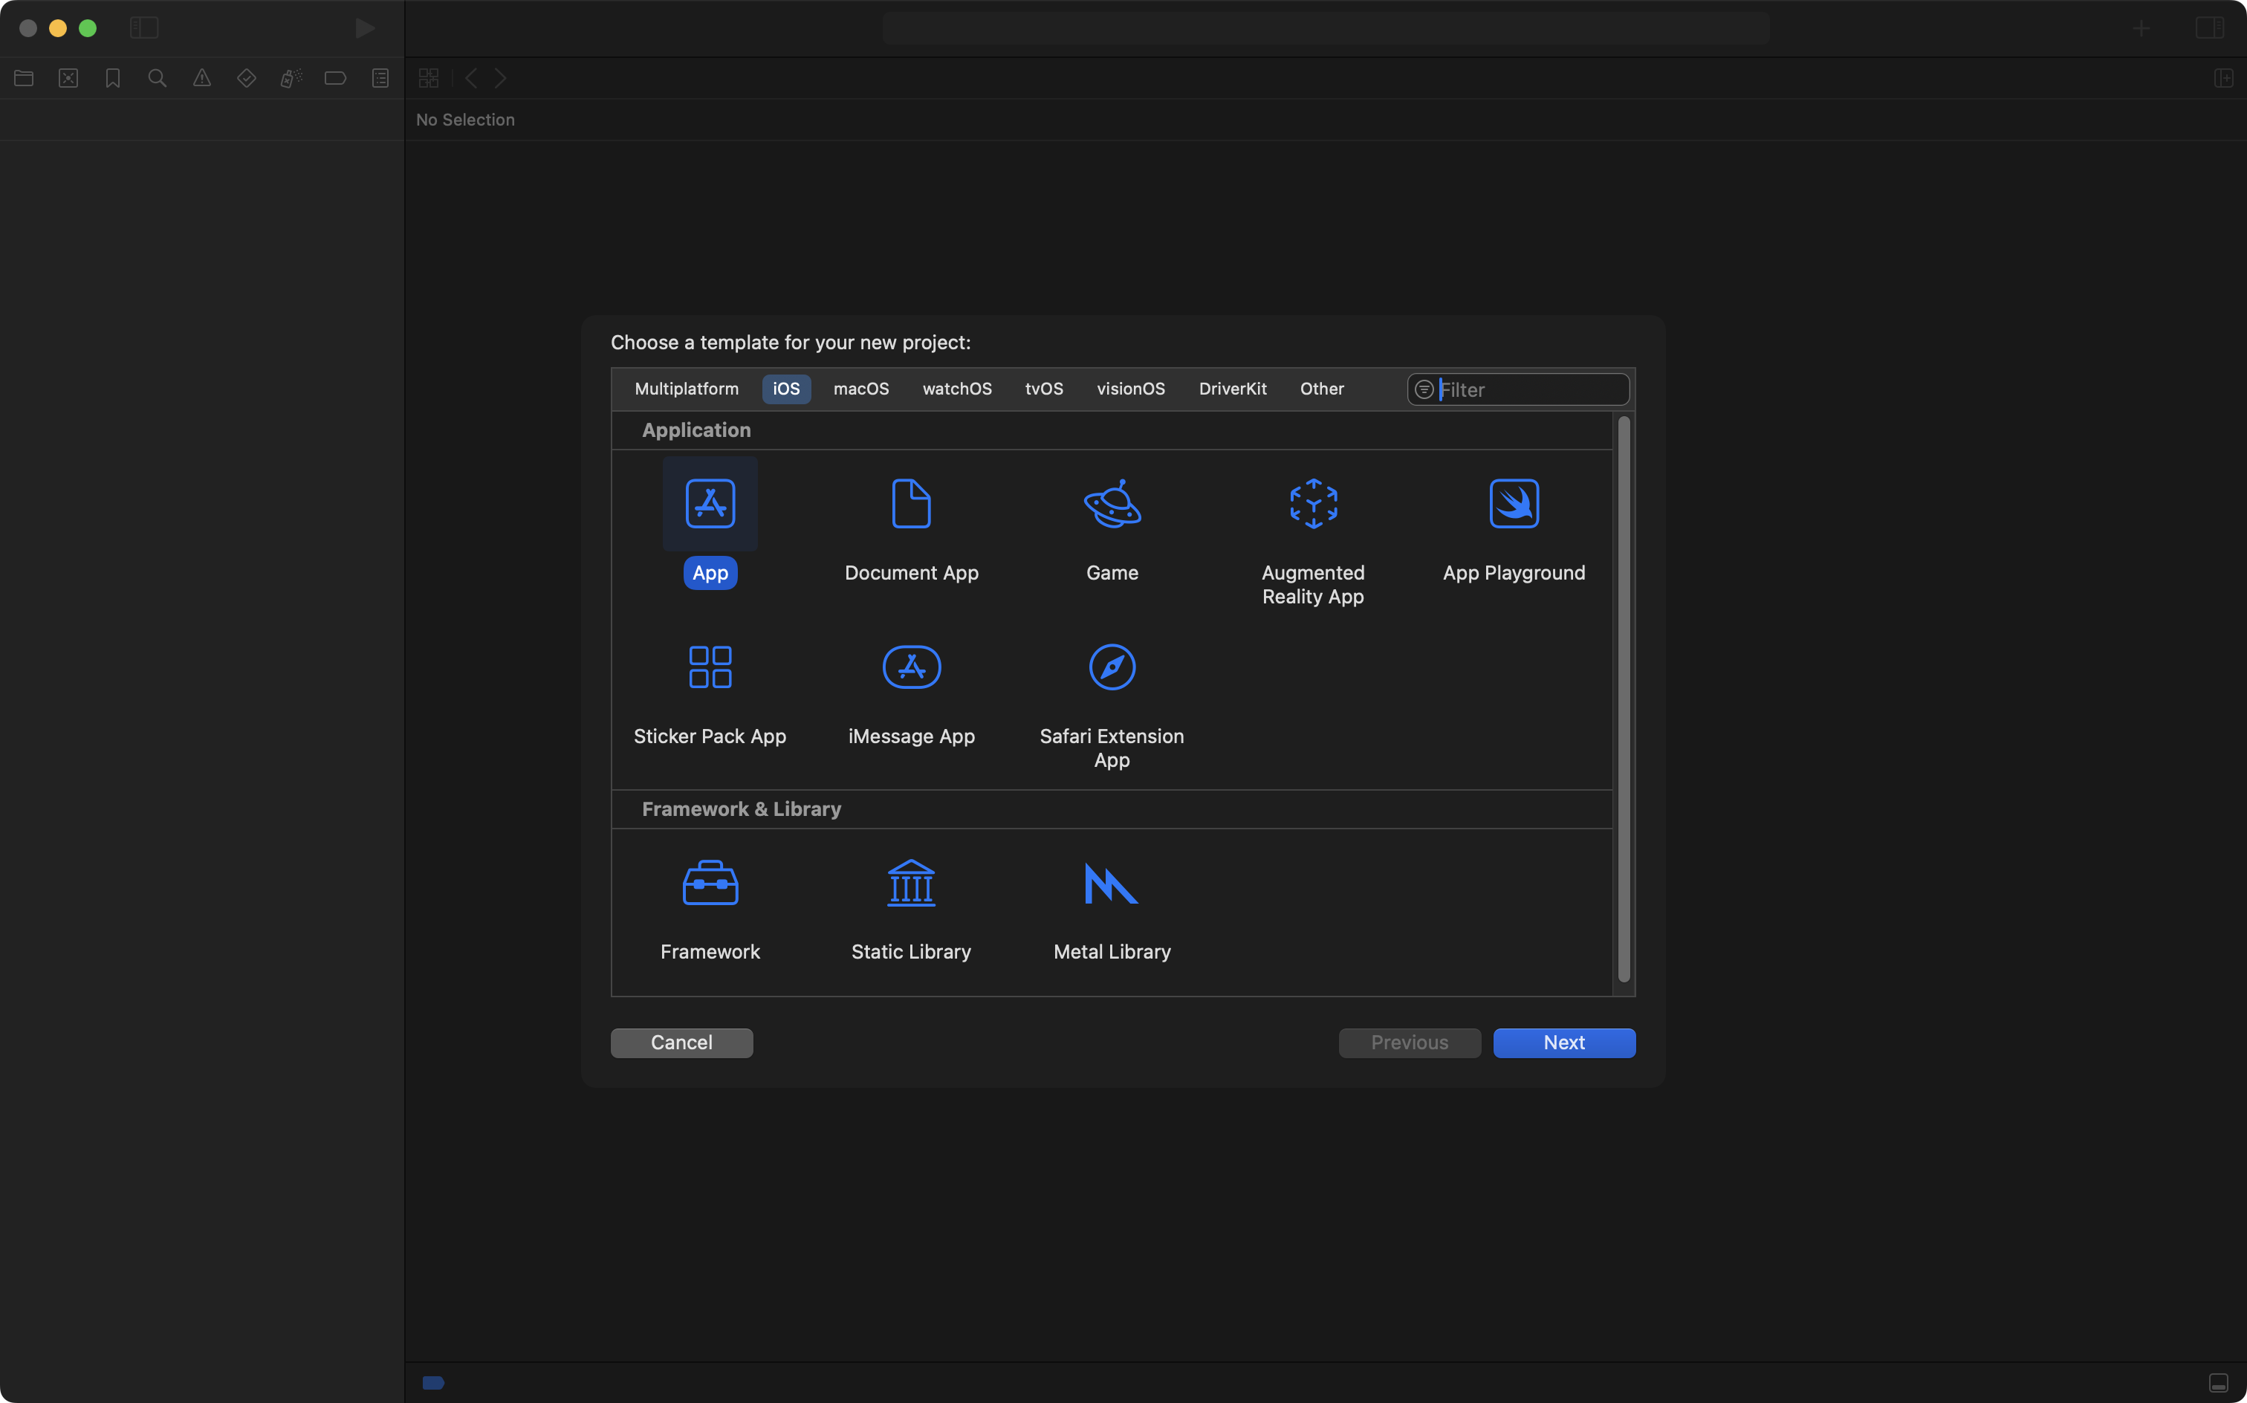
Task: Open the related items grid menu
Action: (429, 78)
